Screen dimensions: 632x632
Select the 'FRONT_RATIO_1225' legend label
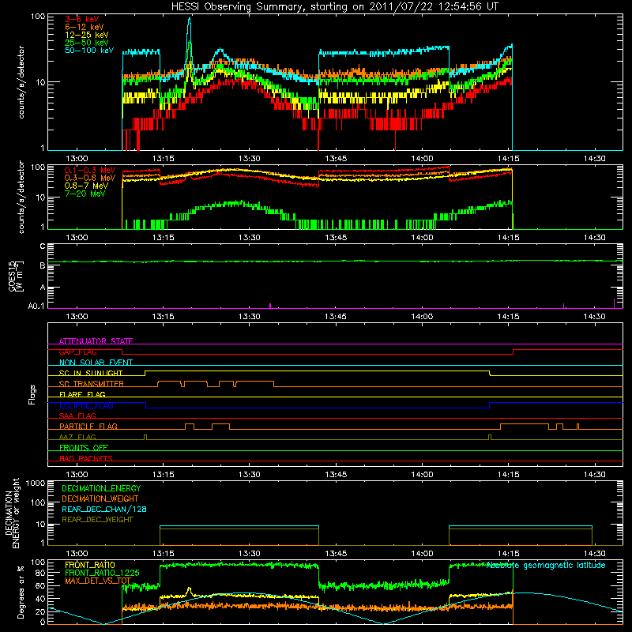coord(102,573)
